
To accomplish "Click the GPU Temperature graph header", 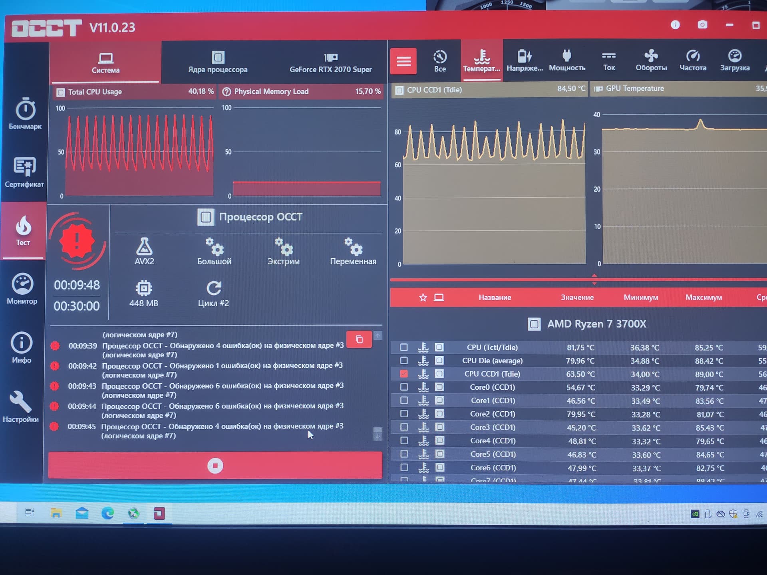I will (x=679, y=89).
